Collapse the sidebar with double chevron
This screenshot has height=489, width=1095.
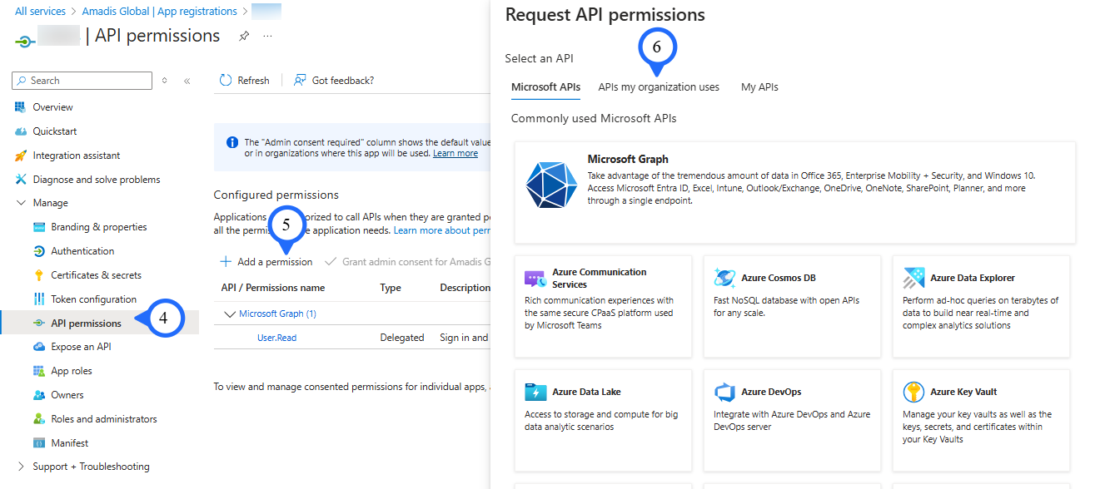coord(187,81)
